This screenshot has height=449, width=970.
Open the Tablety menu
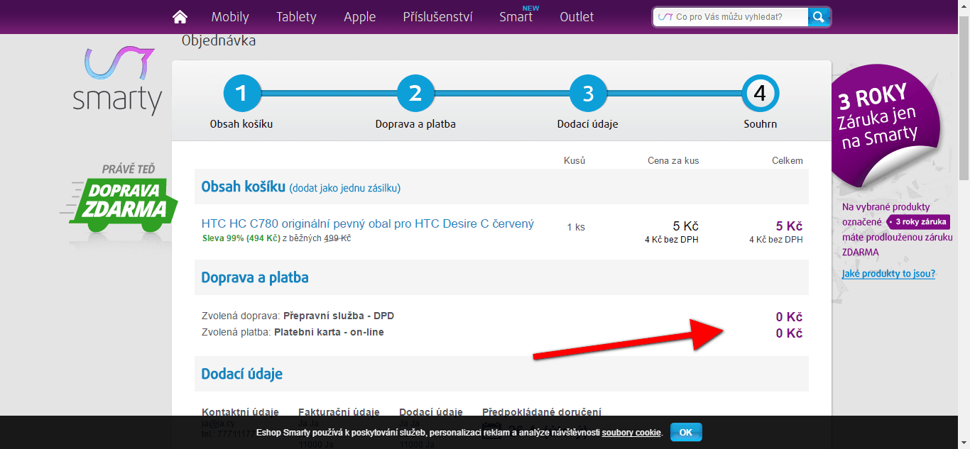[x=296, y=17]
